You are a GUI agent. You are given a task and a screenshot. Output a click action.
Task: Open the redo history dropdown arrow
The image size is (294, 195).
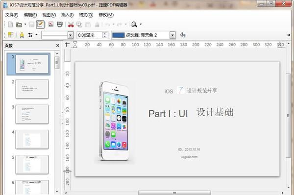click(x=125, y=24)
